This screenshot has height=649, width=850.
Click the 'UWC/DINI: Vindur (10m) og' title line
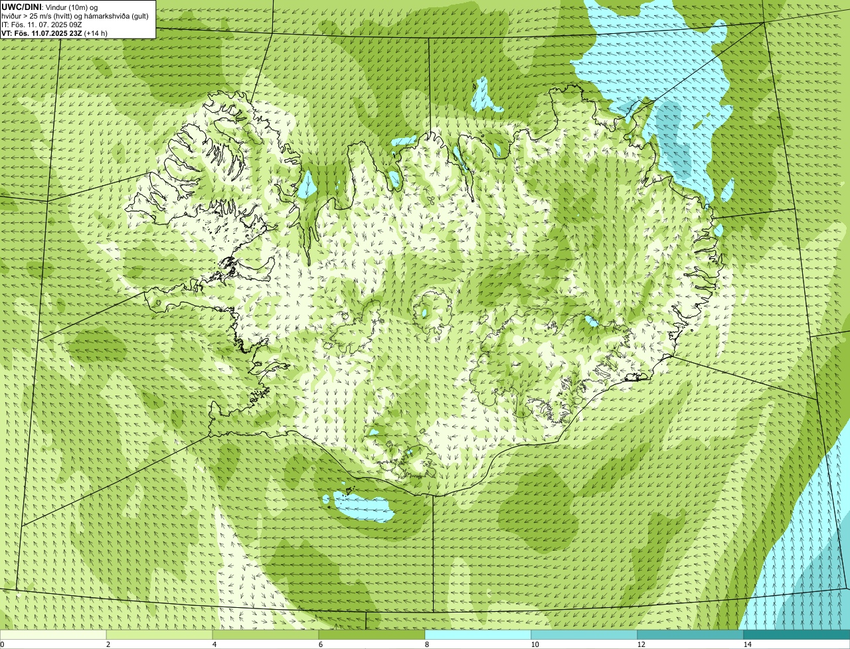[x=50, y=7]
